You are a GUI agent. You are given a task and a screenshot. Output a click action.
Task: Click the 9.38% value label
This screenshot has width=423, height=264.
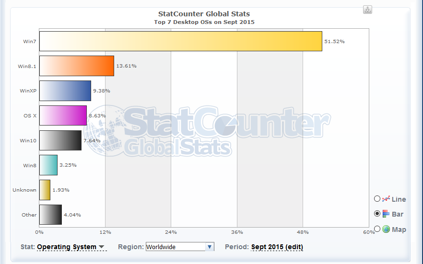(102, 91)
